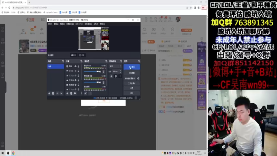Click the Properties button below the preview
Image resolution: width=277 pixels, height=156 pixels.
(x=74, y=55)
